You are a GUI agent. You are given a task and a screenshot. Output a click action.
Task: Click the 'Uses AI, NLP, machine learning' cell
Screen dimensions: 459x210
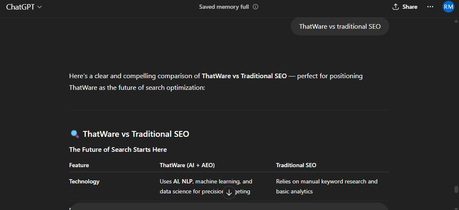206,186
